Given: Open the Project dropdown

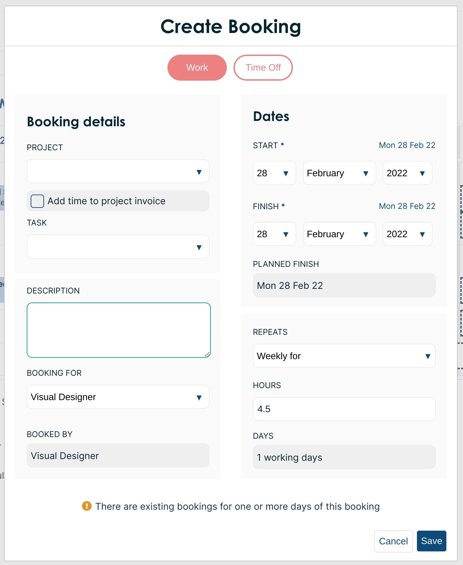Looking at the screenshot, I should [118, 172].
